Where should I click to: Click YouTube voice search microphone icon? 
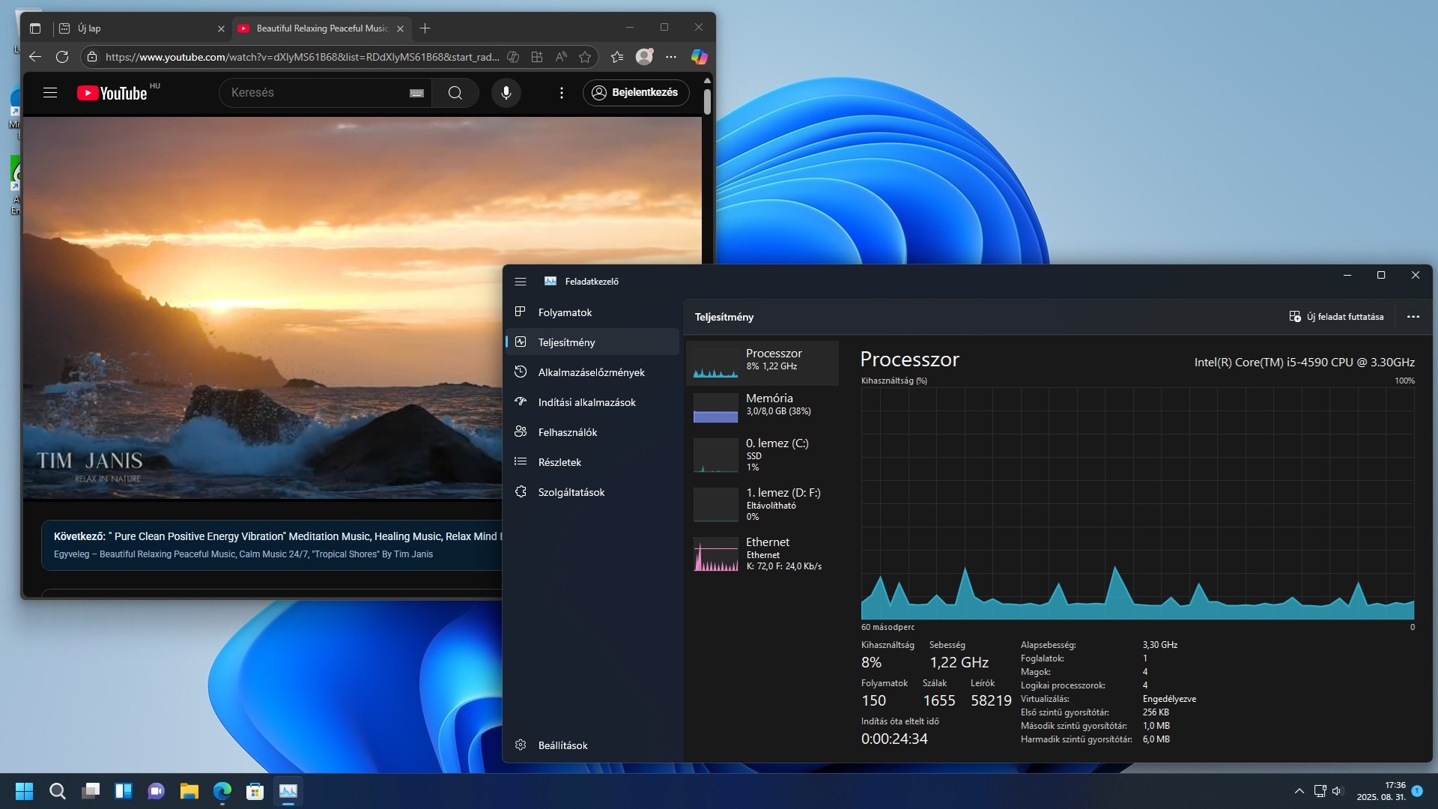(x=506, y=93)
